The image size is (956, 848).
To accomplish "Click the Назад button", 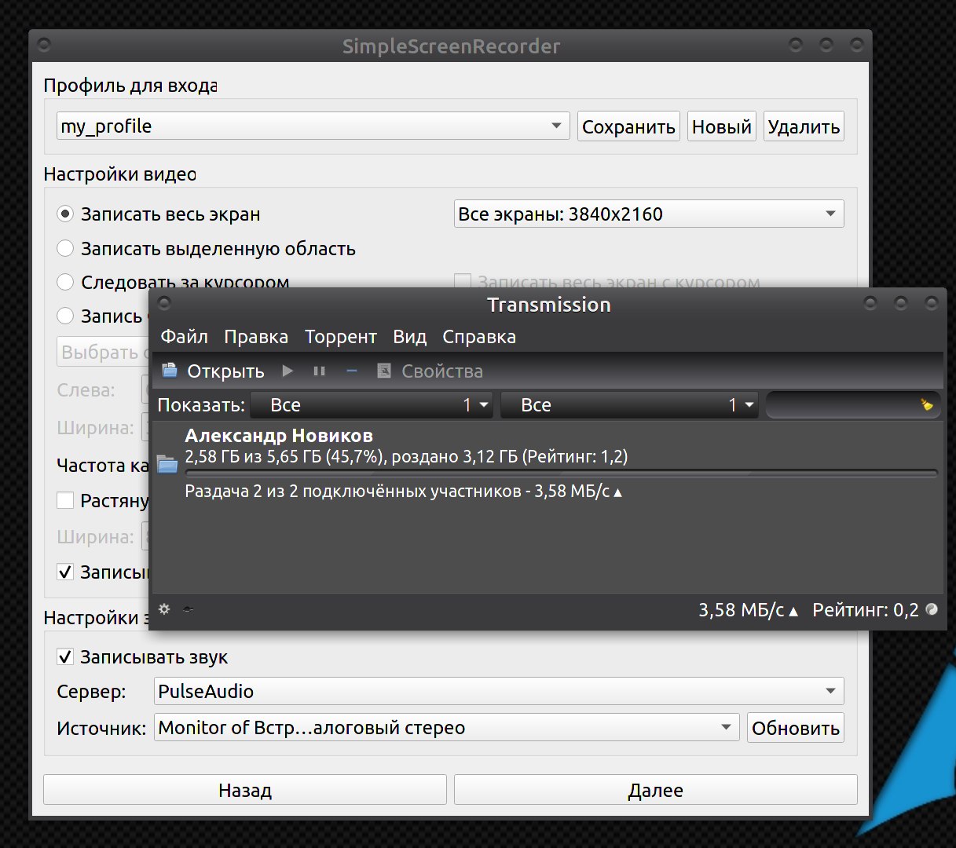I will pos(245,790).
